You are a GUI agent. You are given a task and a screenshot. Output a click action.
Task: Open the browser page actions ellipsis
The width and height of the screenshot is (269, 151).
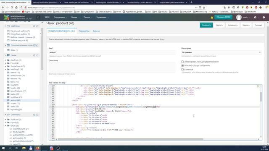[196, 8]
